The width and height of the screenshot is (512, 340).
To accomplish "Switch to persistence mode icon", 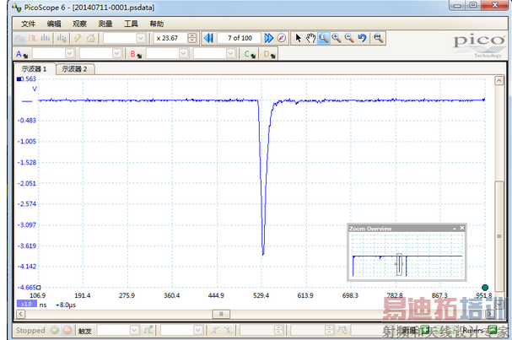I will pyautogui.click(x=32, y=38).
